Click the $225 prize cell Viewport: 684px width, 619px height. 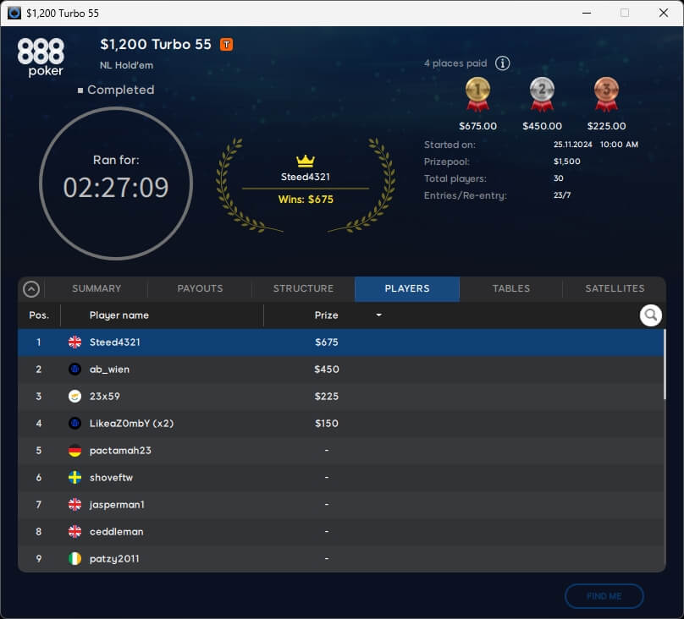click(326, 397)
